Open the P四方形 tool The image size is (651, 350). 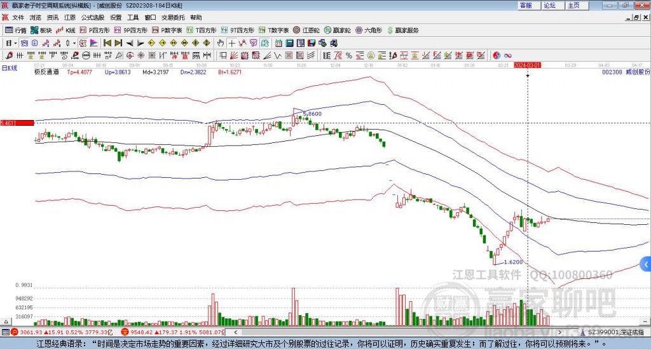click(95, 30)
